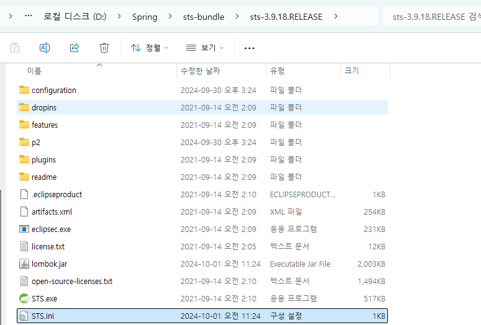The image size is (481, 325).
Task: Click the 254KB size of artifacts.xml
Action: point(374,212)
